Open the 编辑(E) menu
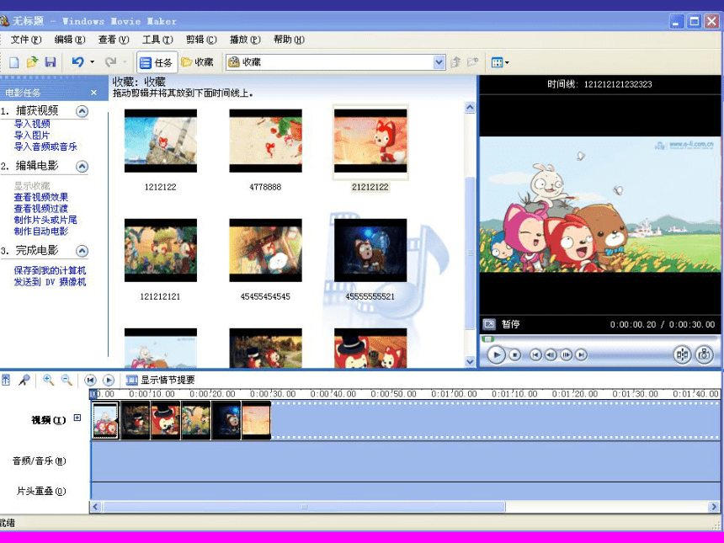The width and height of the screenshot is (724, 543). pyautogui.click(x=70, y=40)
